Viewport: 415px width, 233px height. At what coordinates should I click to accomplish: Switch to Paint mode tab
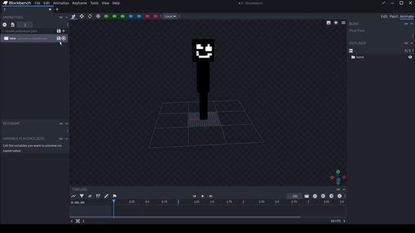[x=394, y=16]
